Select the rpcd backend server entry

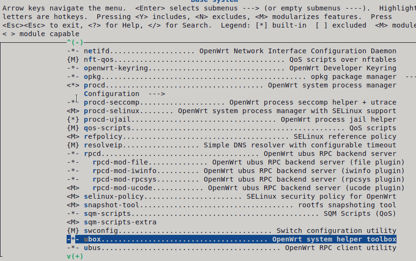pos(240,154)
